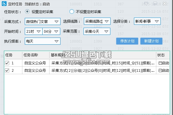The width and height of the screenshot is (173, 115).
Task: Click the 基本规则 column header
Action: pyautogui.click(x=103, y=55)
